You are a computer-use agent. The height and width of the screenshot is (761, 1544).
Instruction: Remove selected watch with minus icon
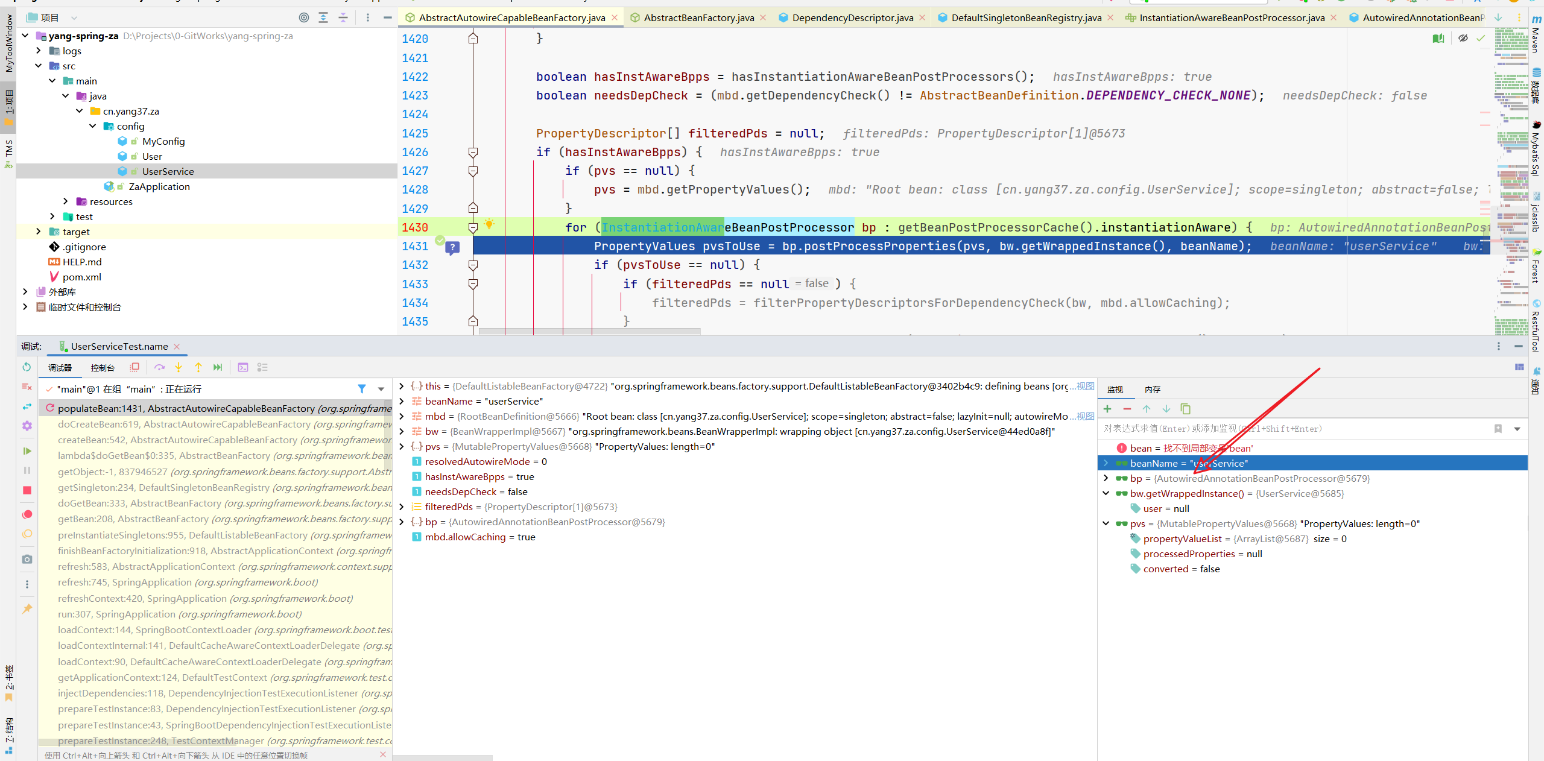click(x=1127, y=409)
